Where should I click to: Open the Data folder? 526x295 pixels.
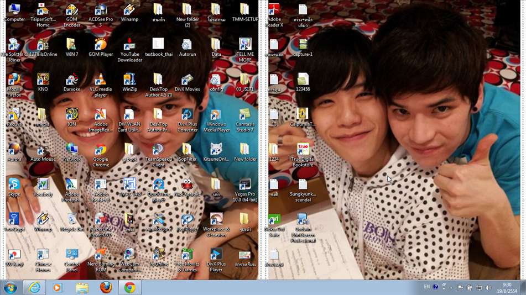point(216,48)
